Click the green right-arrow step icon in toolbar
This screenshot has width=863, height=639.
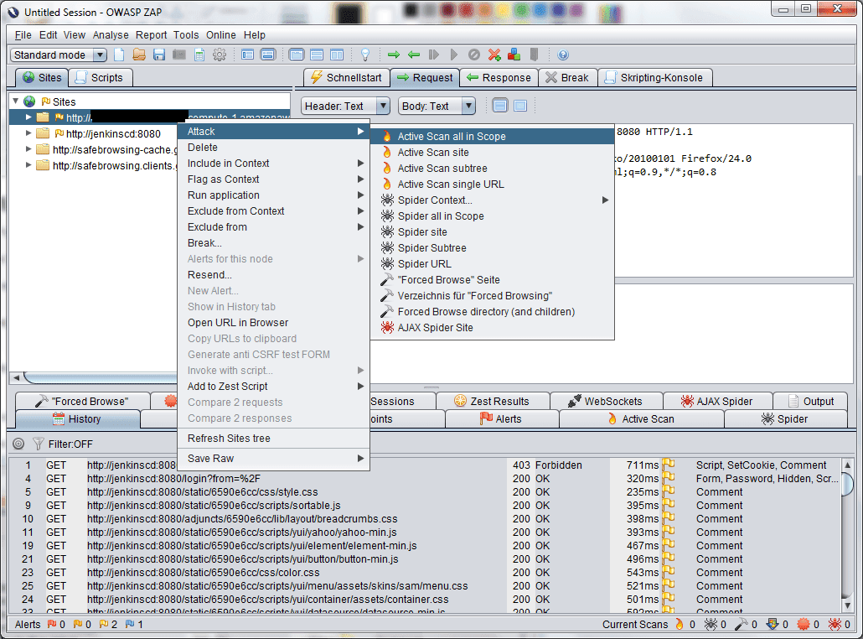pos(394,55)
